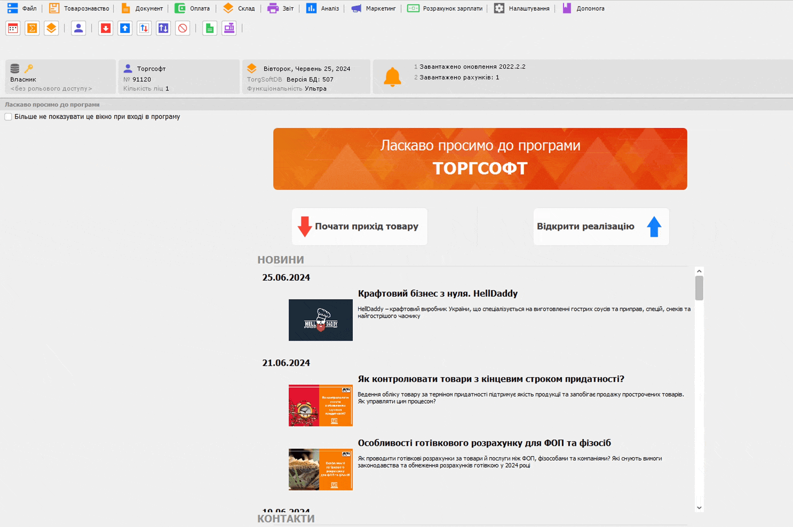Click the green document toolbar icon
793x527 pixels.
(210, 28)
